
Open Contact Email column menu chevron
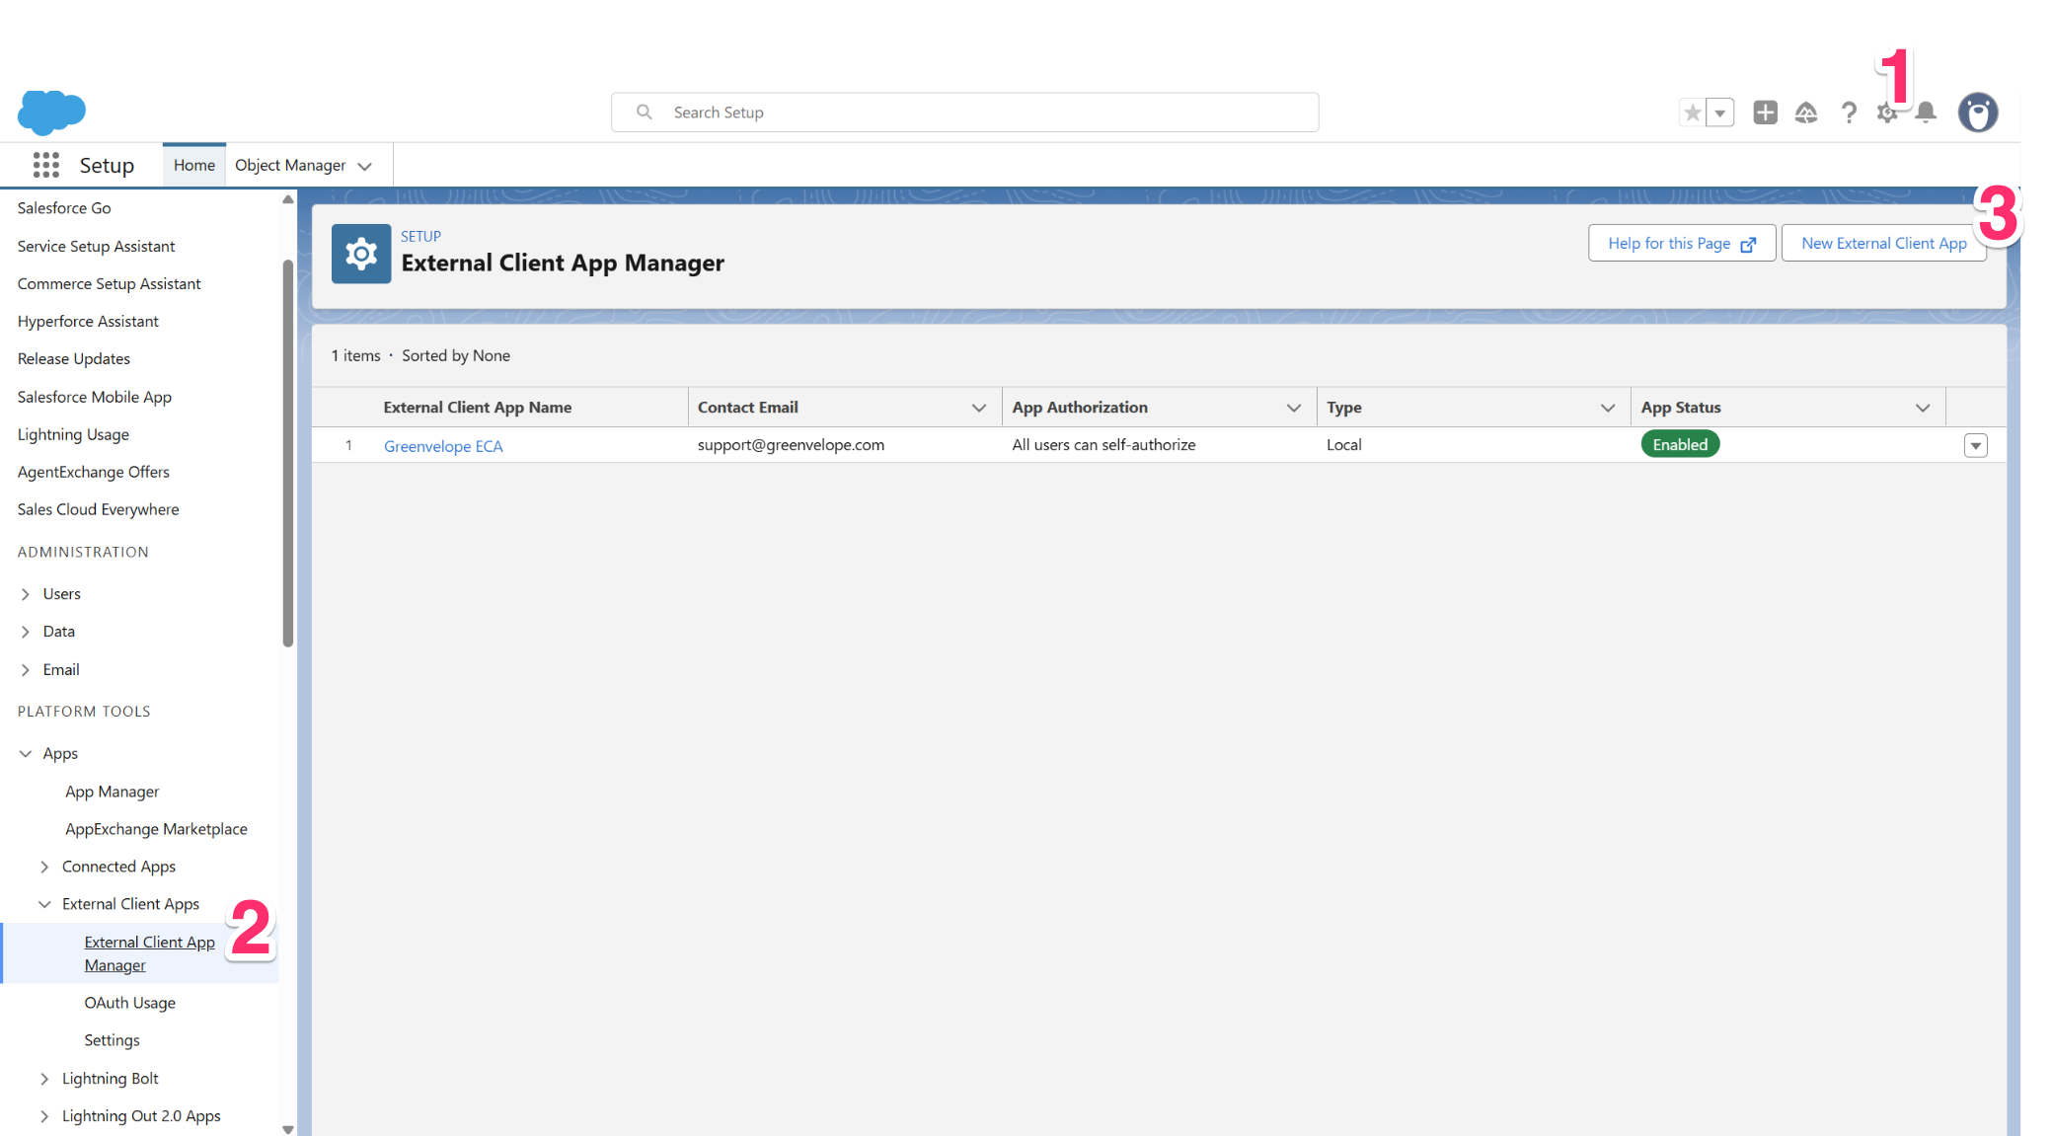(x=979, y=408)
